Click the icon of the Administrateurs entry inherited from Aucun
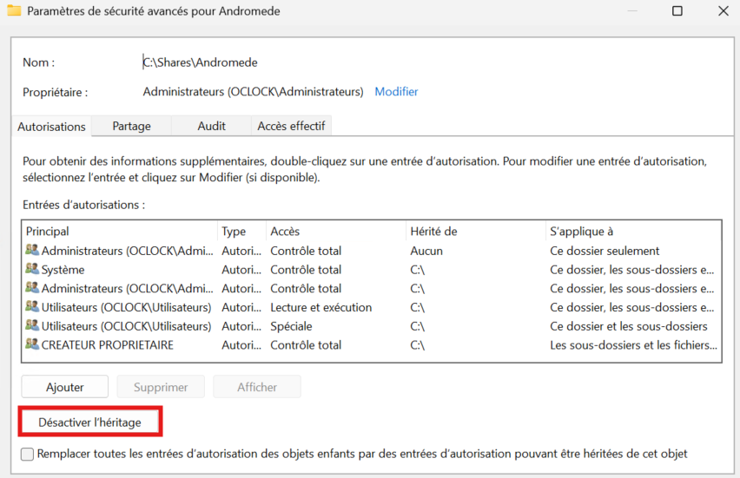The image size is (740, 478). tap(32, 251)
